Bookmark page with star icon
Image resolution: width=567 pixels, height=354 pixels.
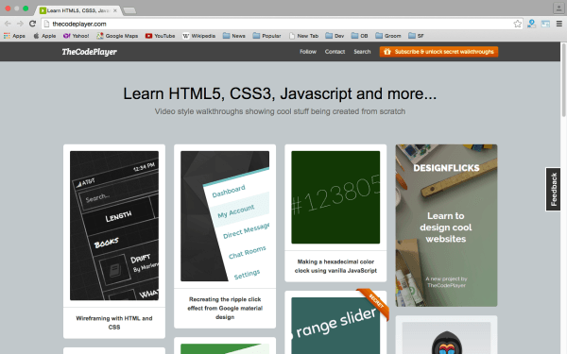tap(518, 24)
